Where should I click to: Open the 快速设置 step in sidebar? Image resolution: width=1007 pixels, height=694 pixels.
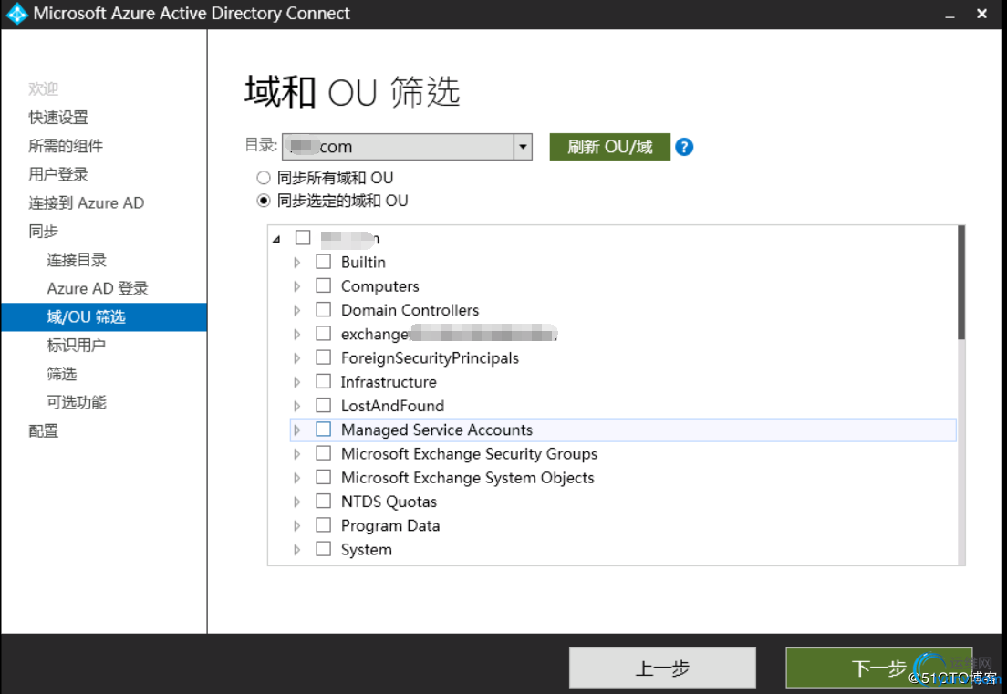(58, 118)
